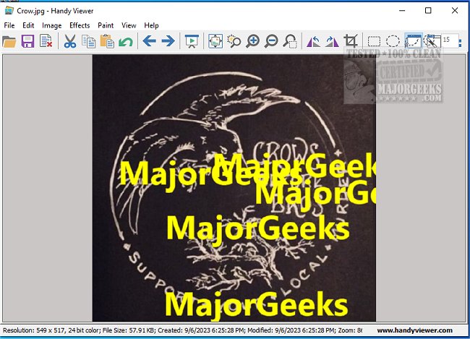Open the Help menu
470x339 pixels.
tap(151, 25)
